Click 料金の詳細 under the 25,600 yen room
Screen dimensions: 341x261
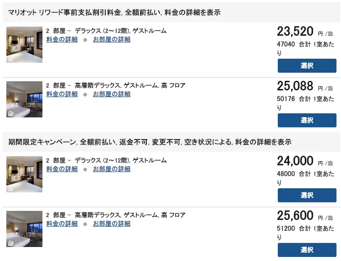[x=62, y=224]
